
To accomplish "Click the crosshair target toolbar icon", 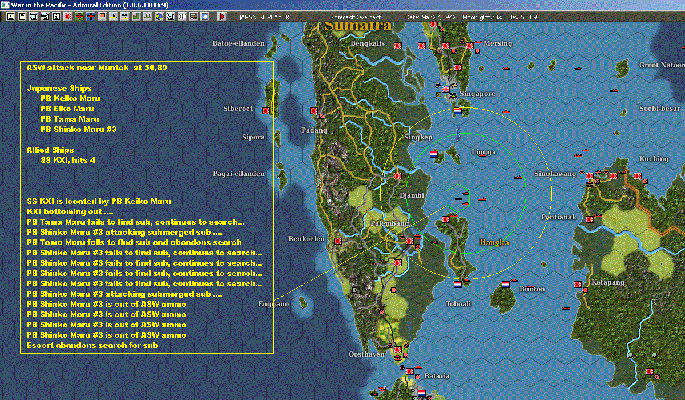I will [171, 17].
